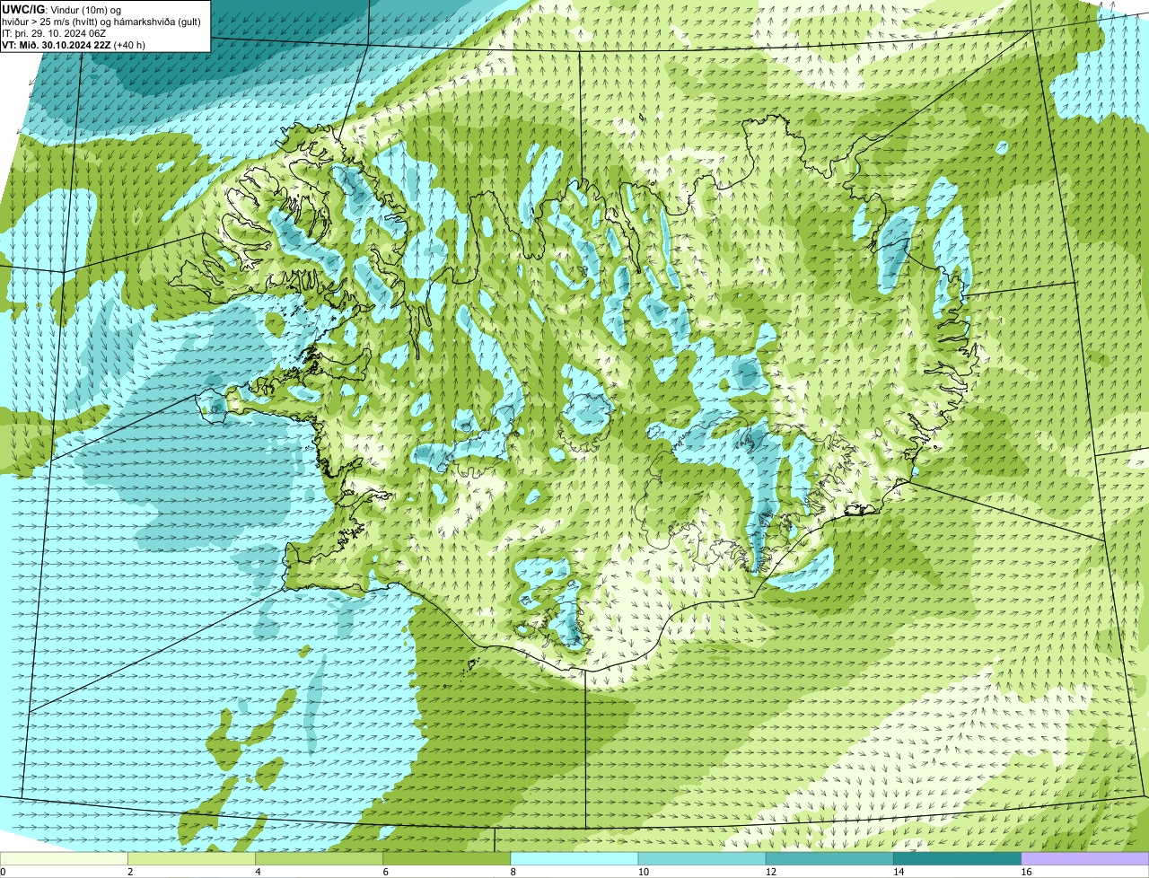Image resolution: width=1149 pixels, height=878 pixels.
Task: Click the 0–2 m/s pale cream legend swatch
Action: pos(64,859)
